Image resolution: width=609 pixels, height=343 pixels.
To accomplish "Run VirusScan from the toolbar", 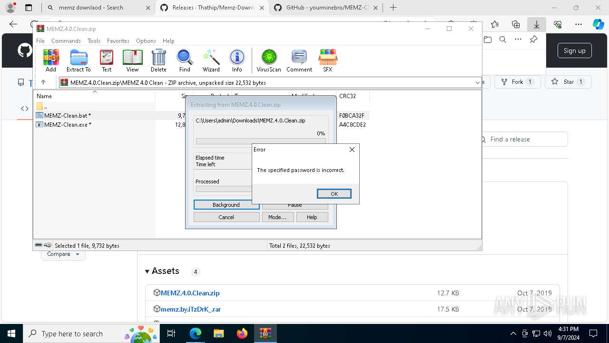I will [x=269, y=61].
